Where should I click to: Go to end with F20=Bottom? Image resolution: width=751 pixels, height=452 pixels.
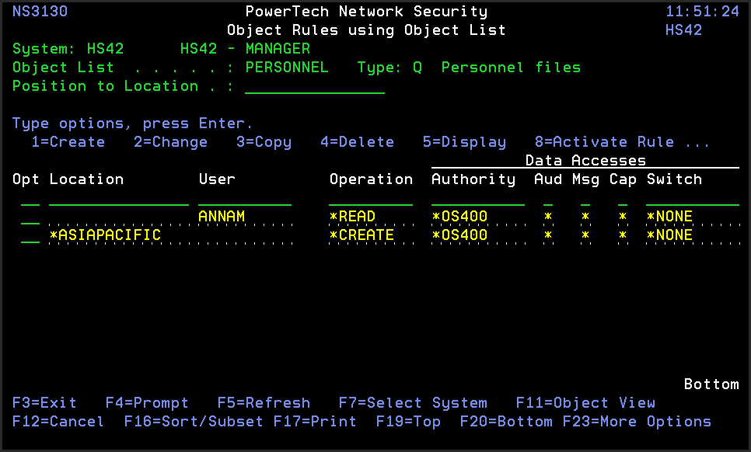(x=506, y=422)
